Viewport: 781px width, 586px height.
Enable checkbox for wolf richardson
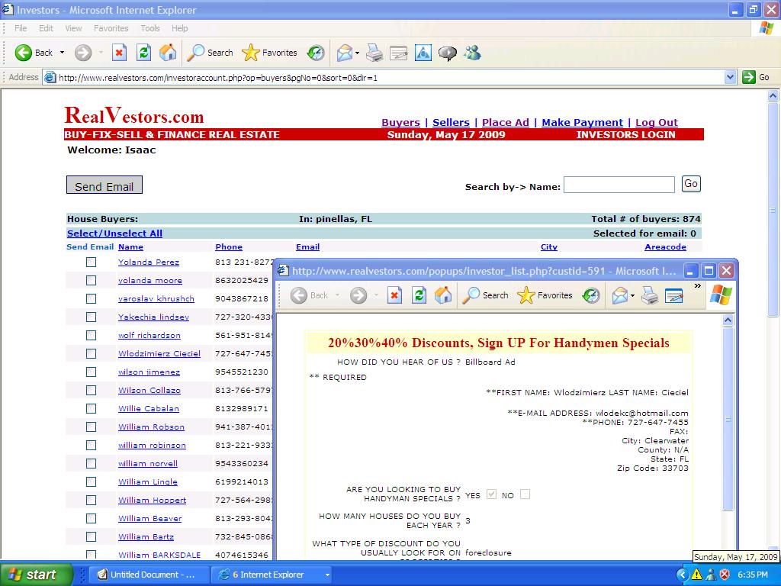[x=92, y=336]
